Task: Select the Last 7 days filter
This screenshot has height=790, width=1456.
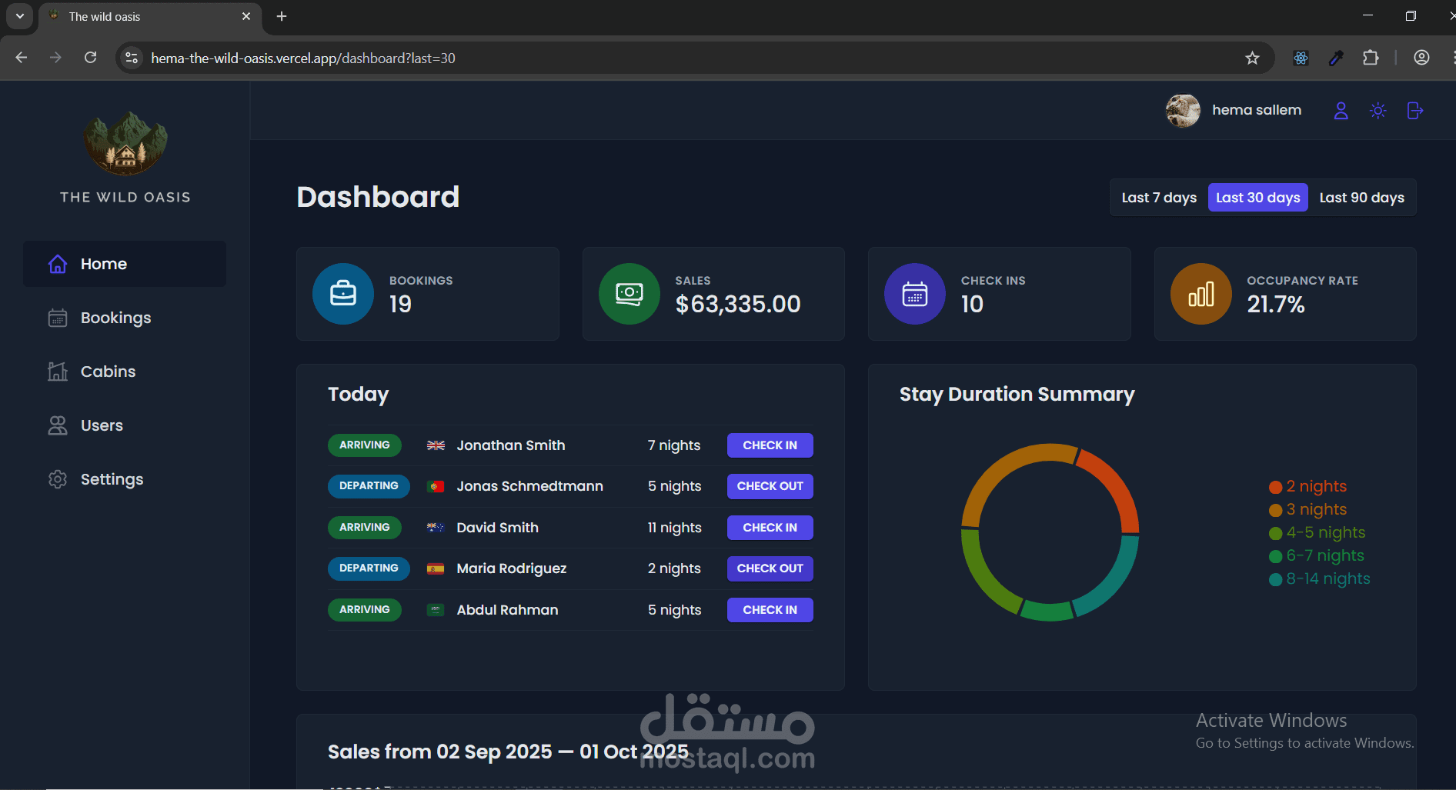Action: pyautogui.click(x=1158, y=198)
